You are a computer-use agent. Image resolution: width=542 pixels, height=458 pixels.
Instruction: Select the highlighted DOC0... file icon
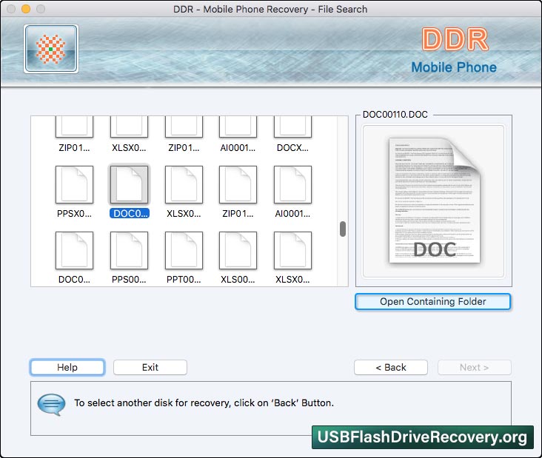coord(129,185)
